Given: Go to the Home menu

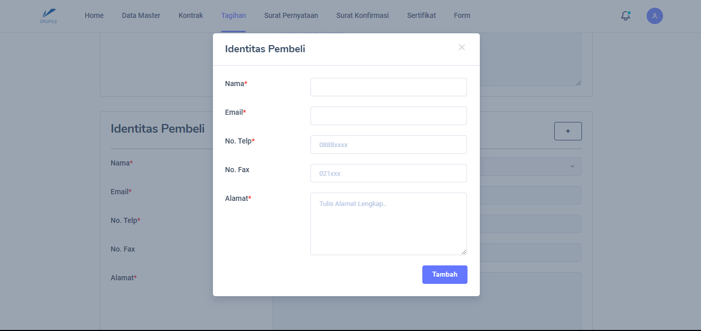Looking at the screenshot, I should [x=94, y=16].
